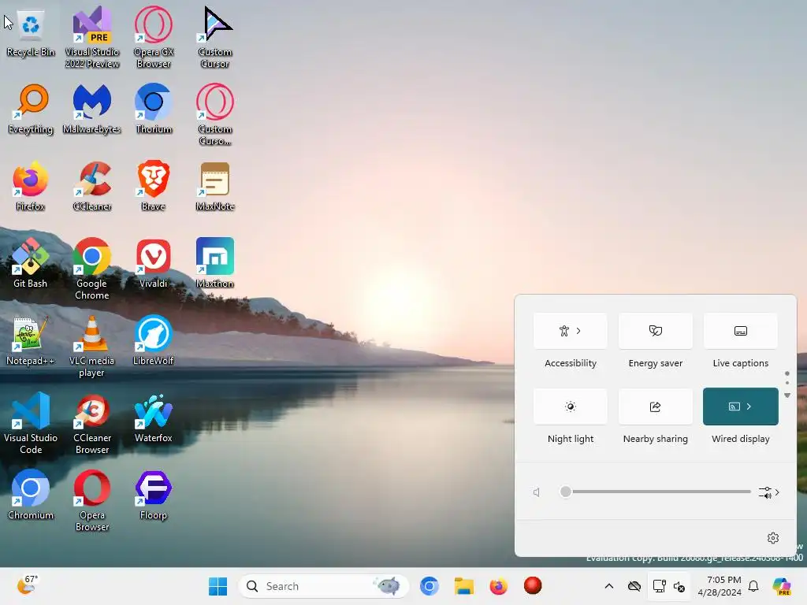Expand Wired display options chevron

[749, 406]
